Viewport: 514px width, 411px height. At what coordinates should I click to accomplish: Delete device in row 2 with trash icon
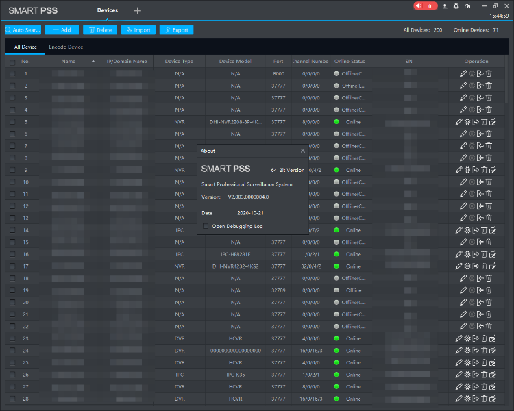(489, 86)
